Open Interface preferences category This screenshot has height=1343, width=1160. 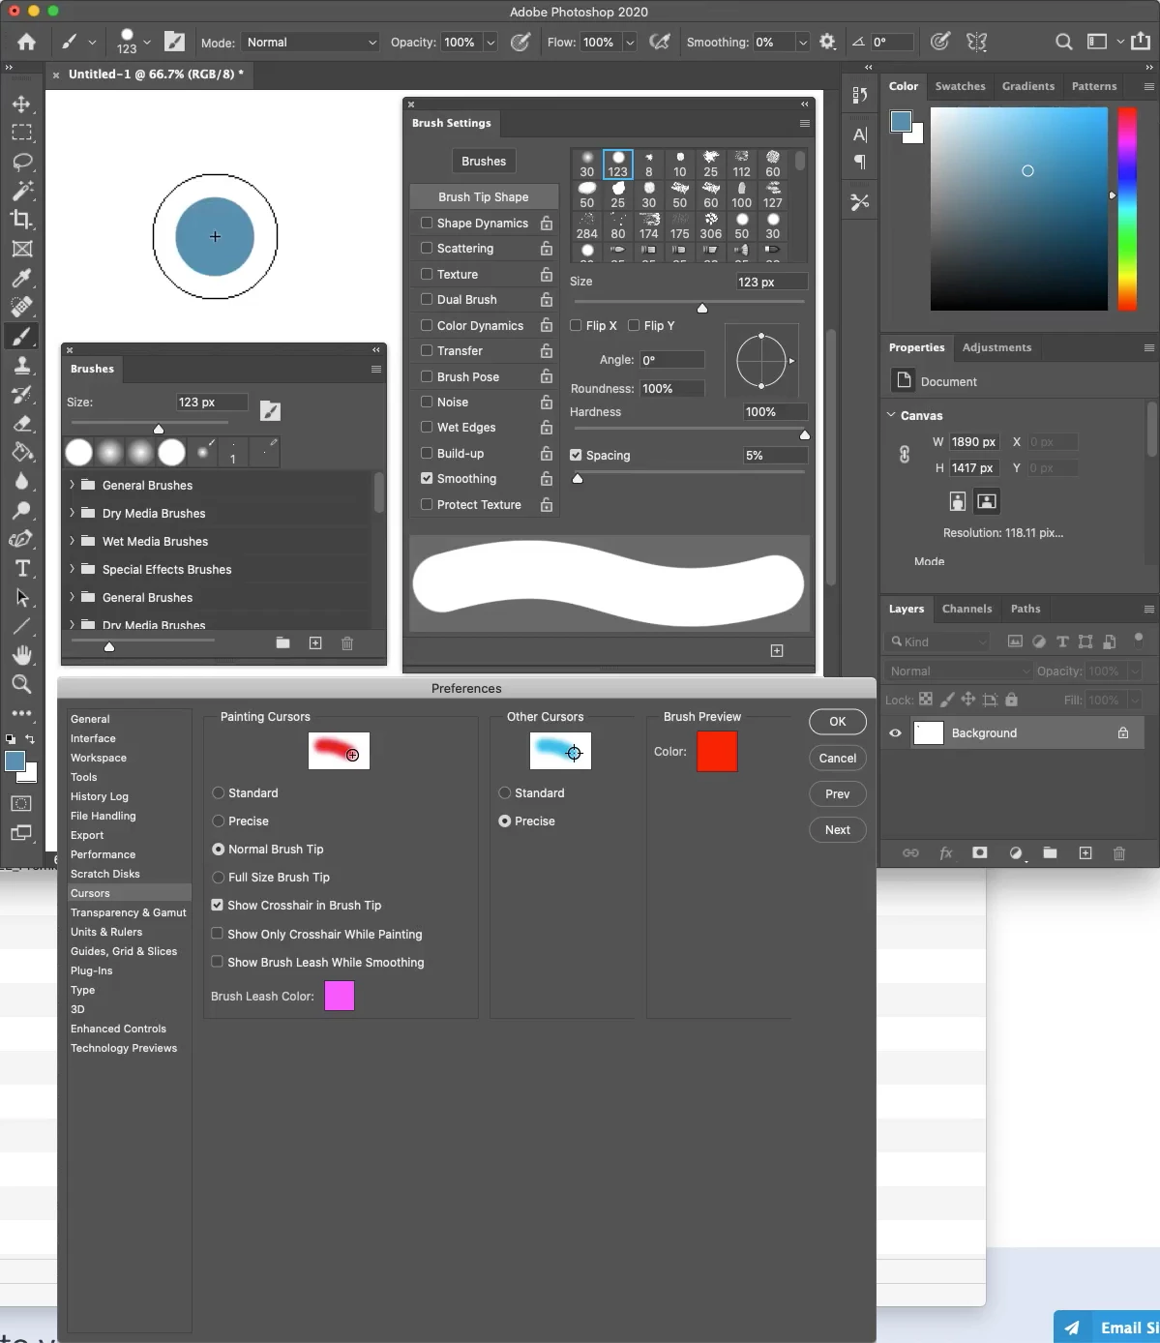93,738
